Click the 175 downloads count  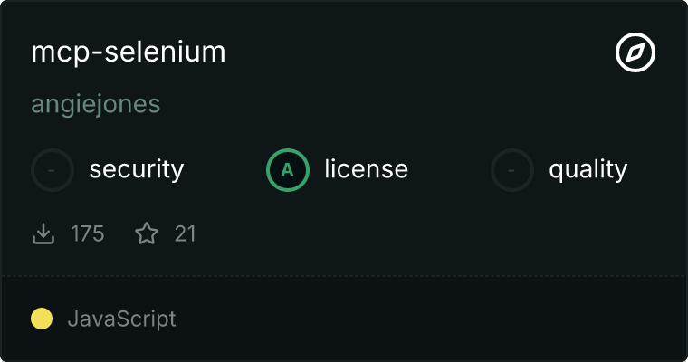point(88,234)
